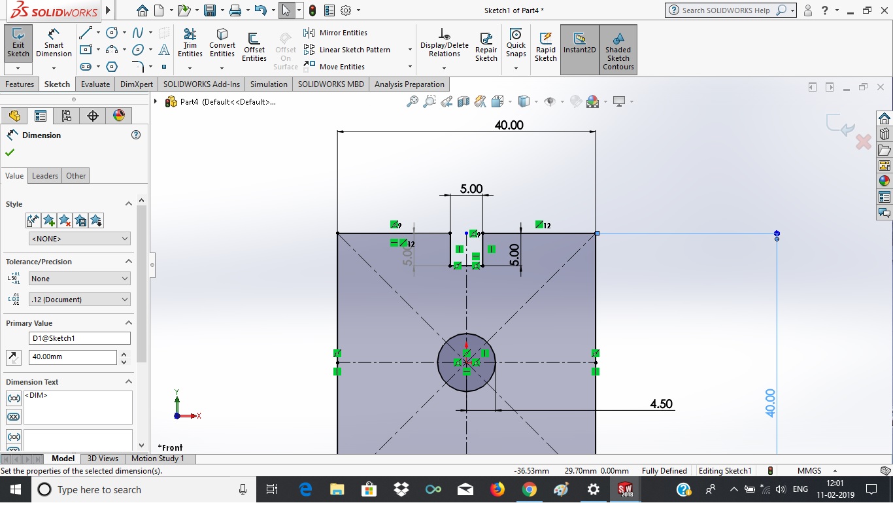Confirm dimension with green checkmark
The width and height of the screenshot is (893, 505).
pos(10,152)
